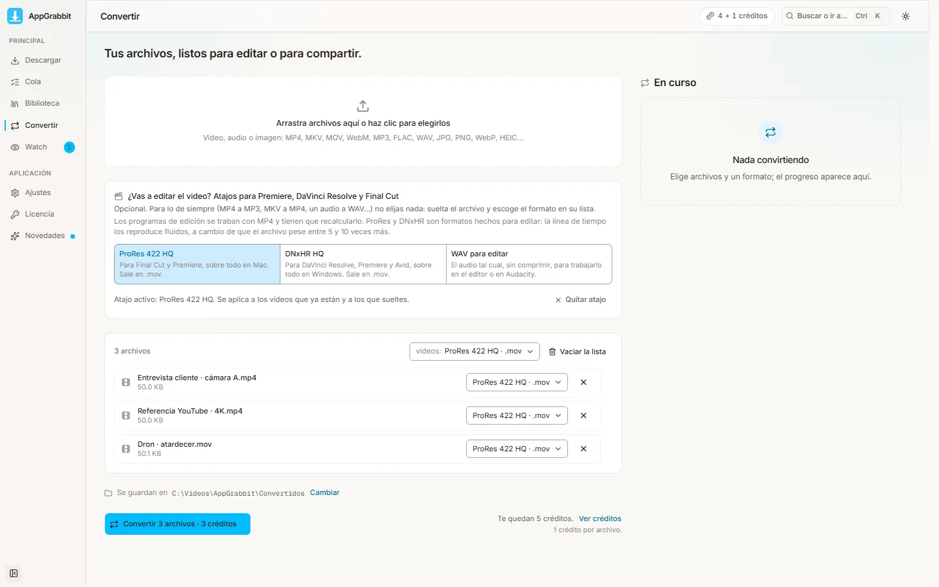Viewport: 939px width, 587px height.
Task: Remove Referencia YouTube · 4K.mp4 from list
Action: click(x=584, y=415)
